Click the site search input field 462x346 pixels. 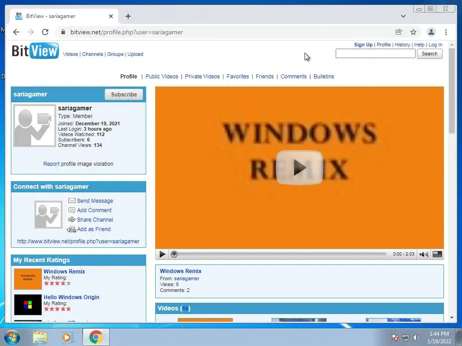(375, 54)
